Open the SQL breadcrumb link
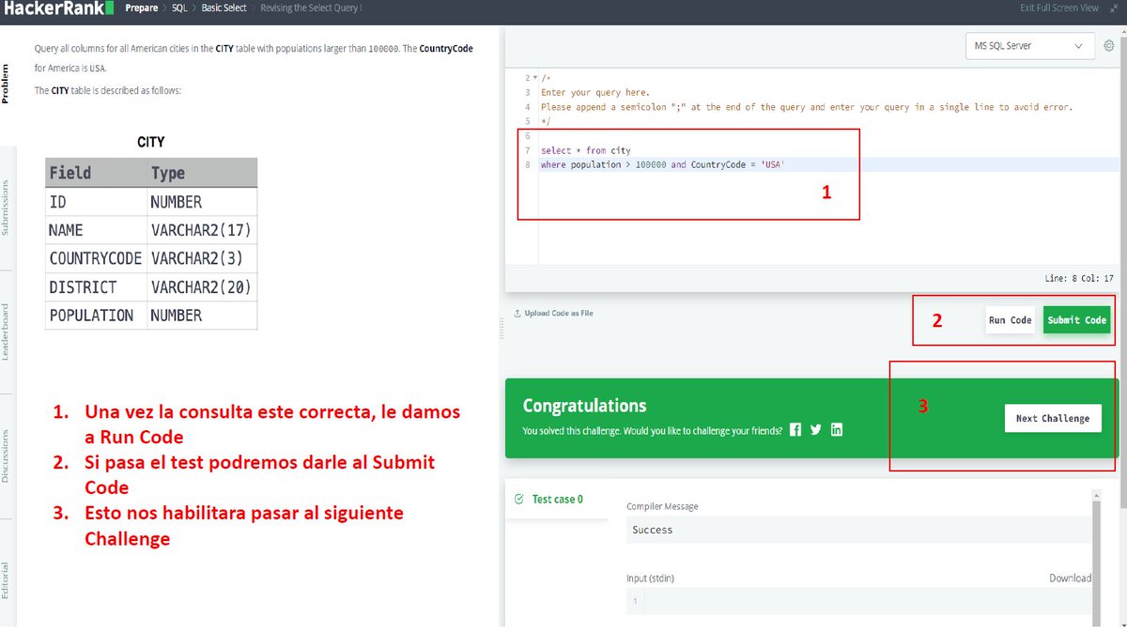This screenshot has width=1127, height=633. (179, 8)
